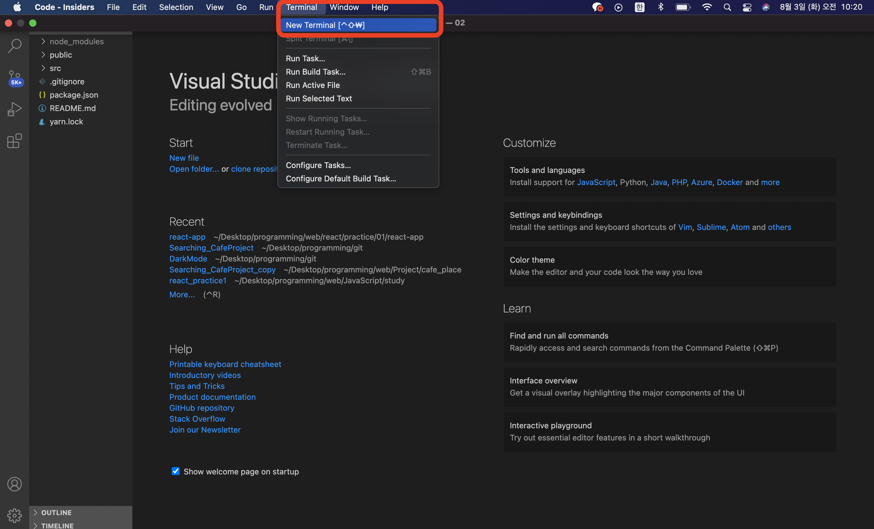Click the macOS Spotlight search icon

tap(727, 7)
